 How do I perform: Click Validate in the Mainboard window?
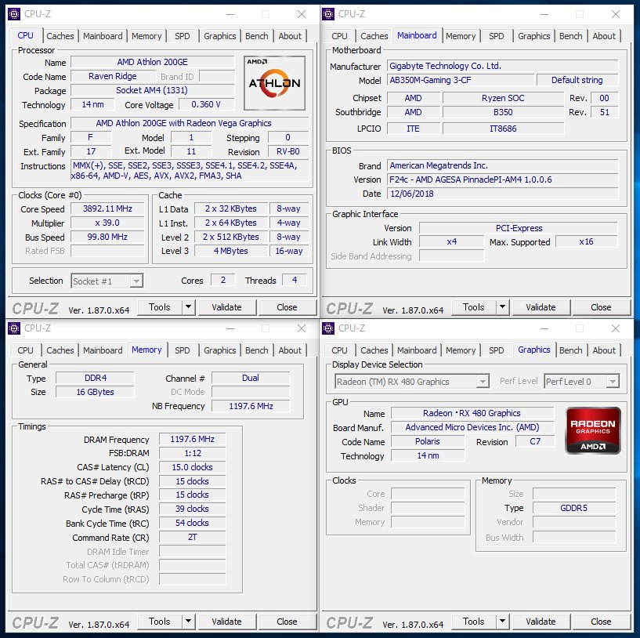click(x=541, y=307)
